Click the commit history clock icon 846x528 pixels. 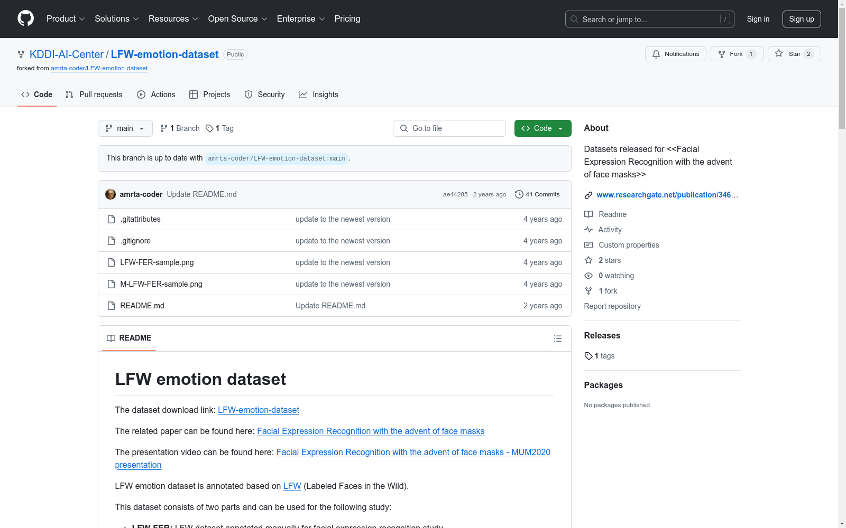(519, 194)
